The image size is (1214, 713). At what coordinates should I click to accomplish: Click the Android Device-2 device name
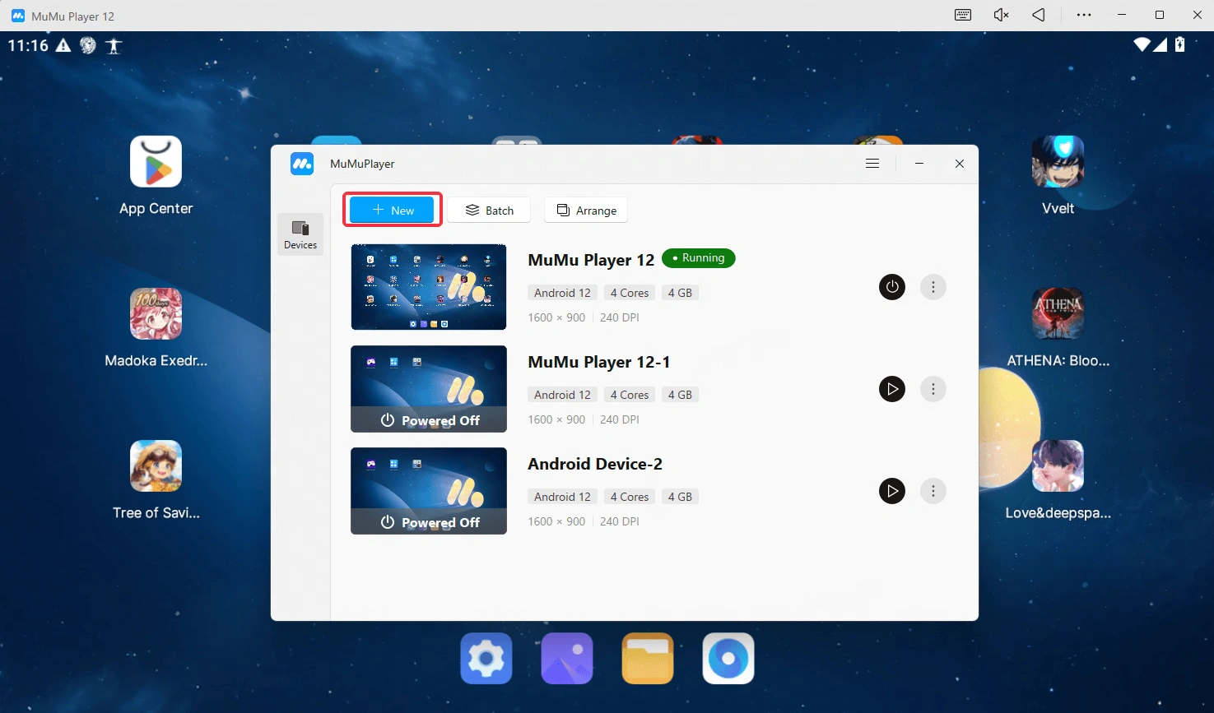point(595,464)
